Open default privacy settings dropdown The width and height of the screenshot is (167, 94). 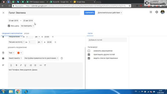pyautogui.click(x=41, y=58)
